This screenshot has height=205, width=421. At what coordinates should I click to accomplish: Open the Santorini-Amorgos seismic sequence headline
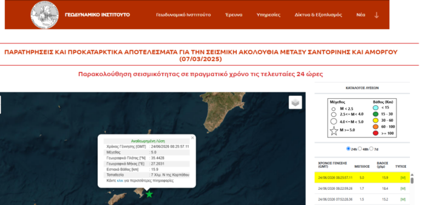[201, 55]
